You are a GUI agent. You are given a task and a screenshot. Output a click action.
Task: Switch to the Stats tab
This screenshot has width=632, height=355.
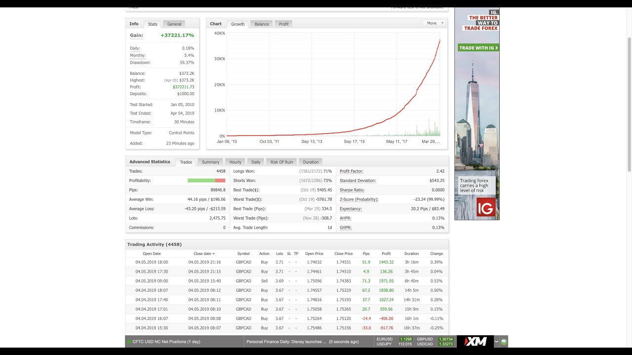153,24
